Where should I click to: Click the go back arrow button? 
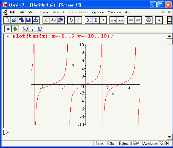[131, 20]
